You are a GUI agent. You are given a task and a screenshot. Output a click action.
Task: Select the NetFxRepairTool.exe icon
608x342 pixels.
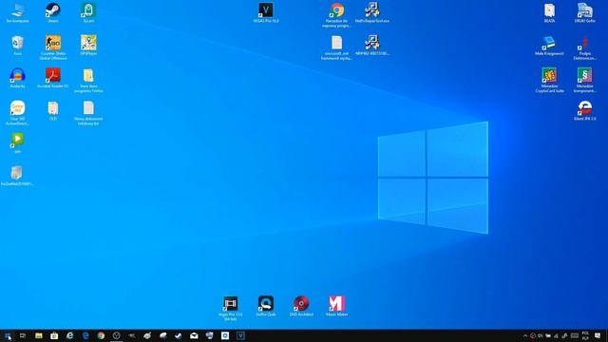tap(371, 12)
